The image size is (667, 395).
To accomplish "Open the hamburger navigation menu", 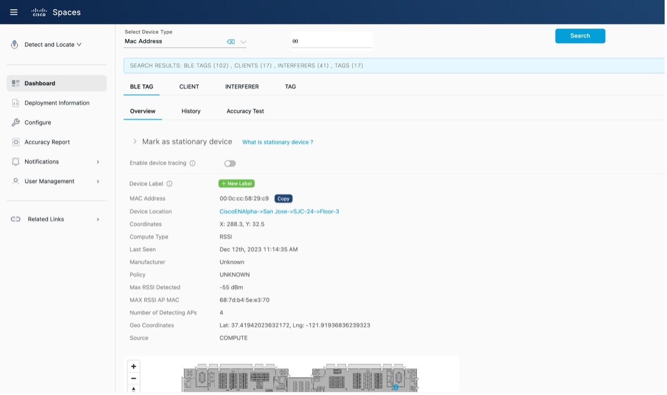I will click(x=13, y=12).
